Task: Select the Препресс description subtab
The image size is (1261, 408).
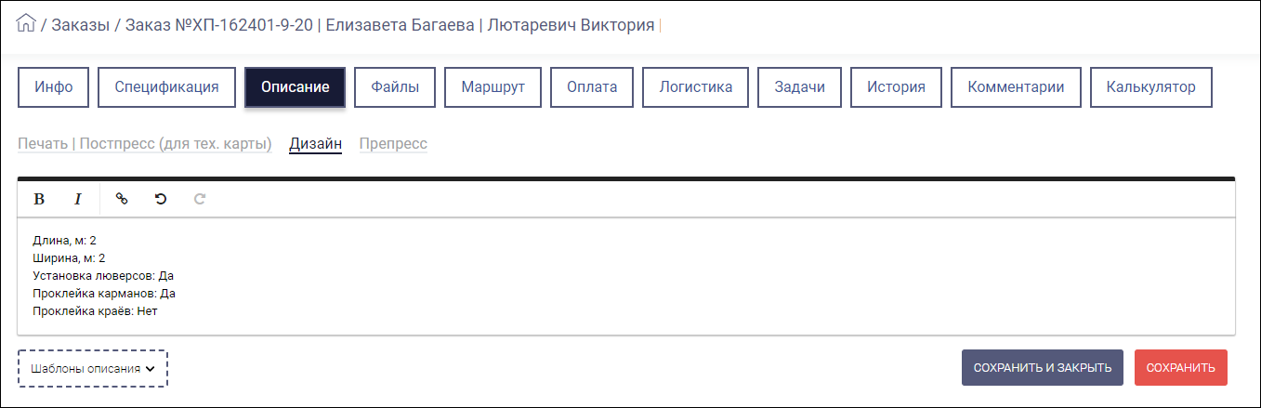Action: click(x=393, y=144)
